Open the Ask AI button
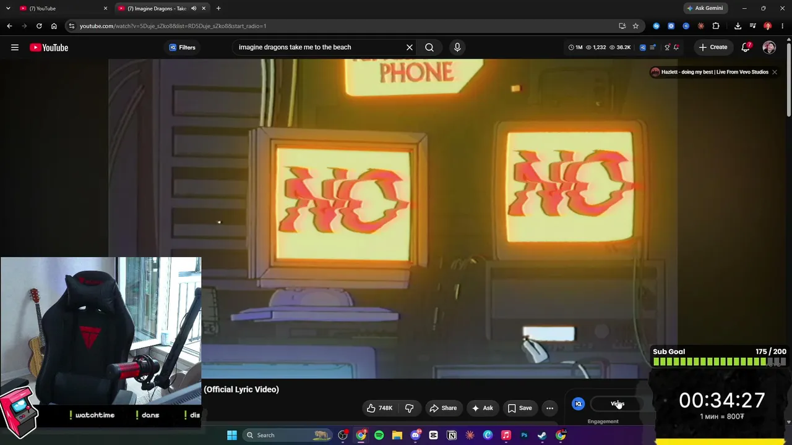792x445 pixels. pos(482,408)
